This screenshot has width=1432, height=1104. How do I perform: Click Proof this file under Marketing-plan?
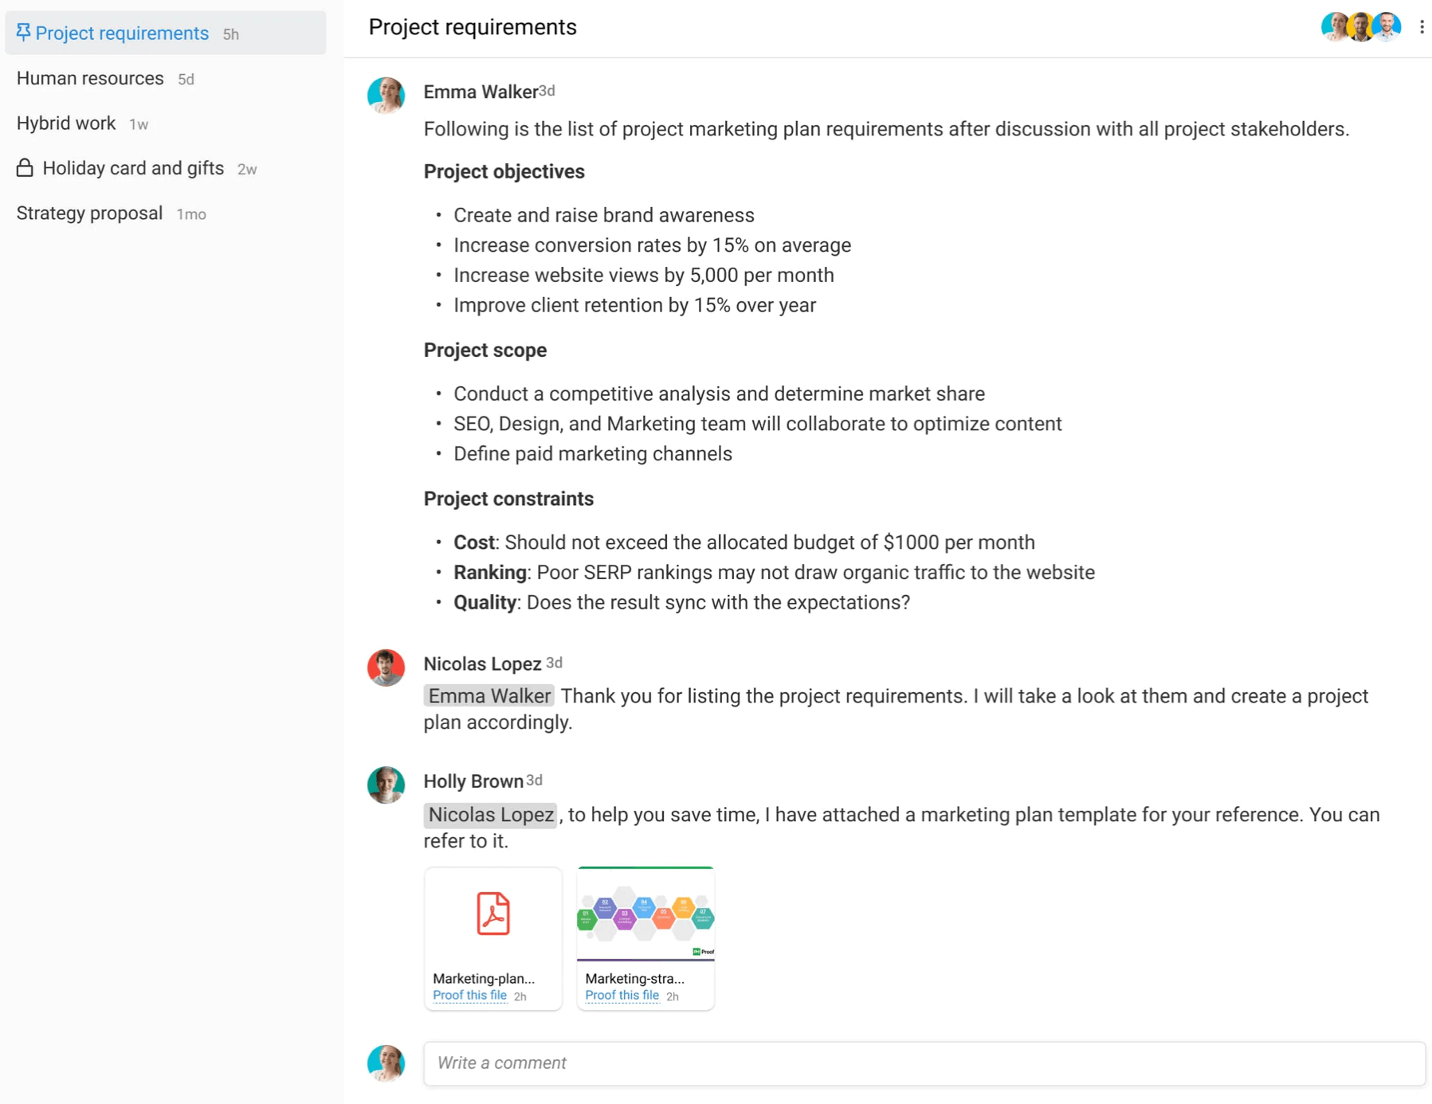point(469,995)
